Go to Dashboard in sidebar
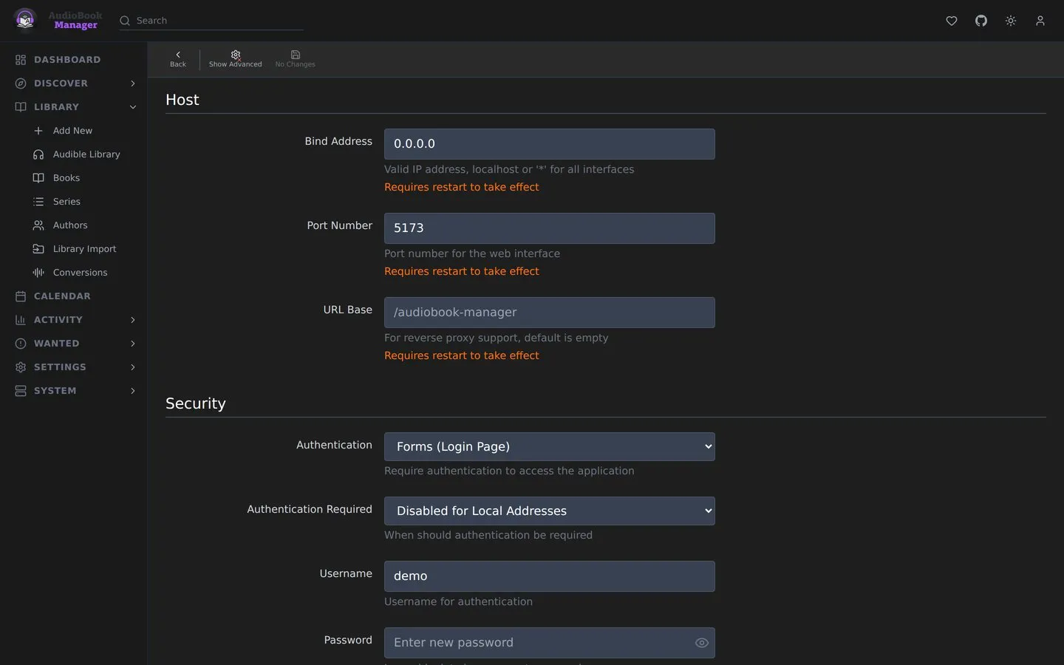The height and width of the screenshot is (665, 1064). 74,60
